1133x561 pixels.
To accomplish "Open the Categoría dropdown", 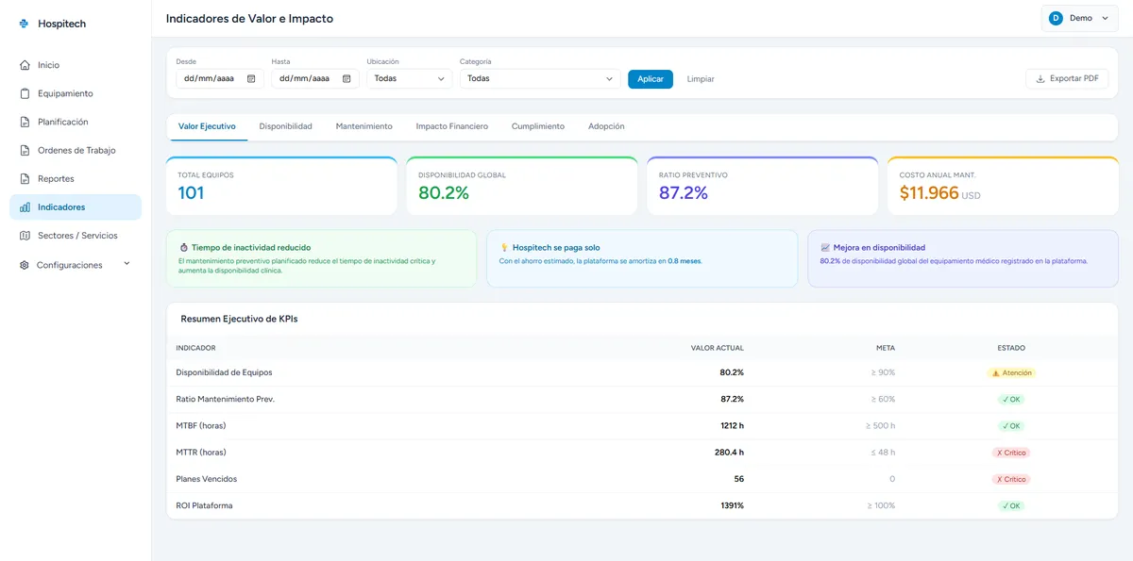I will [x=540, y=78].
